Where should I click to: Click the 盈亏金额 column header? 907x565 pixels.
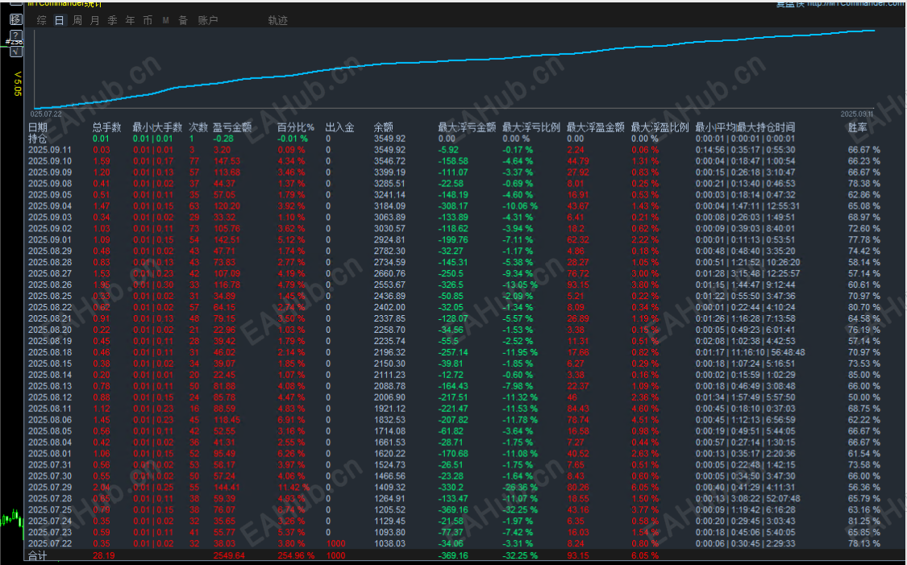click(x=232, y=127)
